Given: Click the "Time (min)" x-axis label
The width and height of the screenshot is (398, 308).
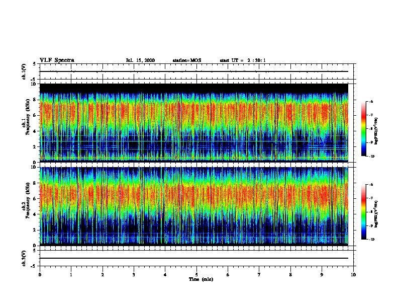Looking at the screenshot, I should click(201, 279).
